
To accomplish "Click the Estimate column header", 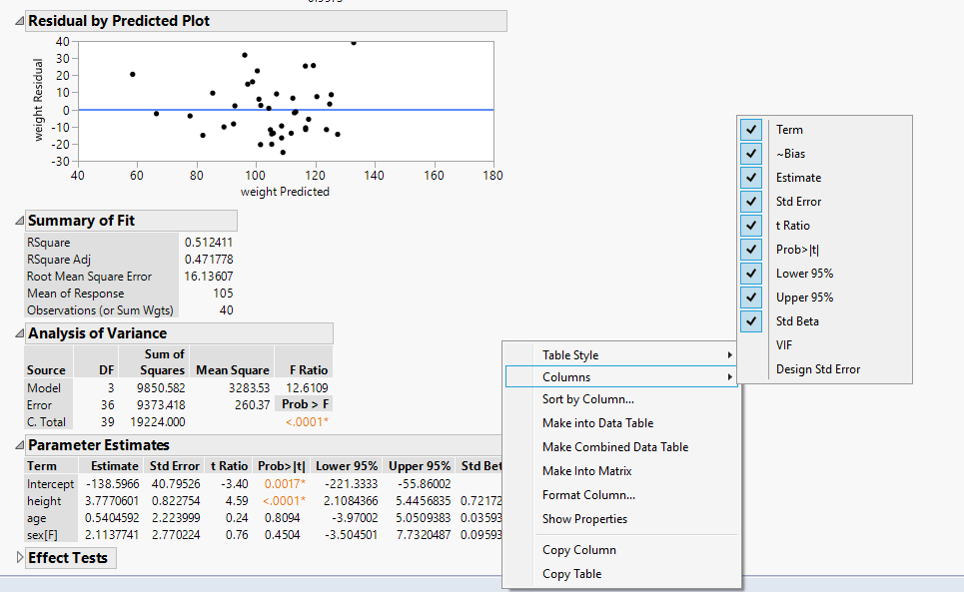I will click(114, 466).
